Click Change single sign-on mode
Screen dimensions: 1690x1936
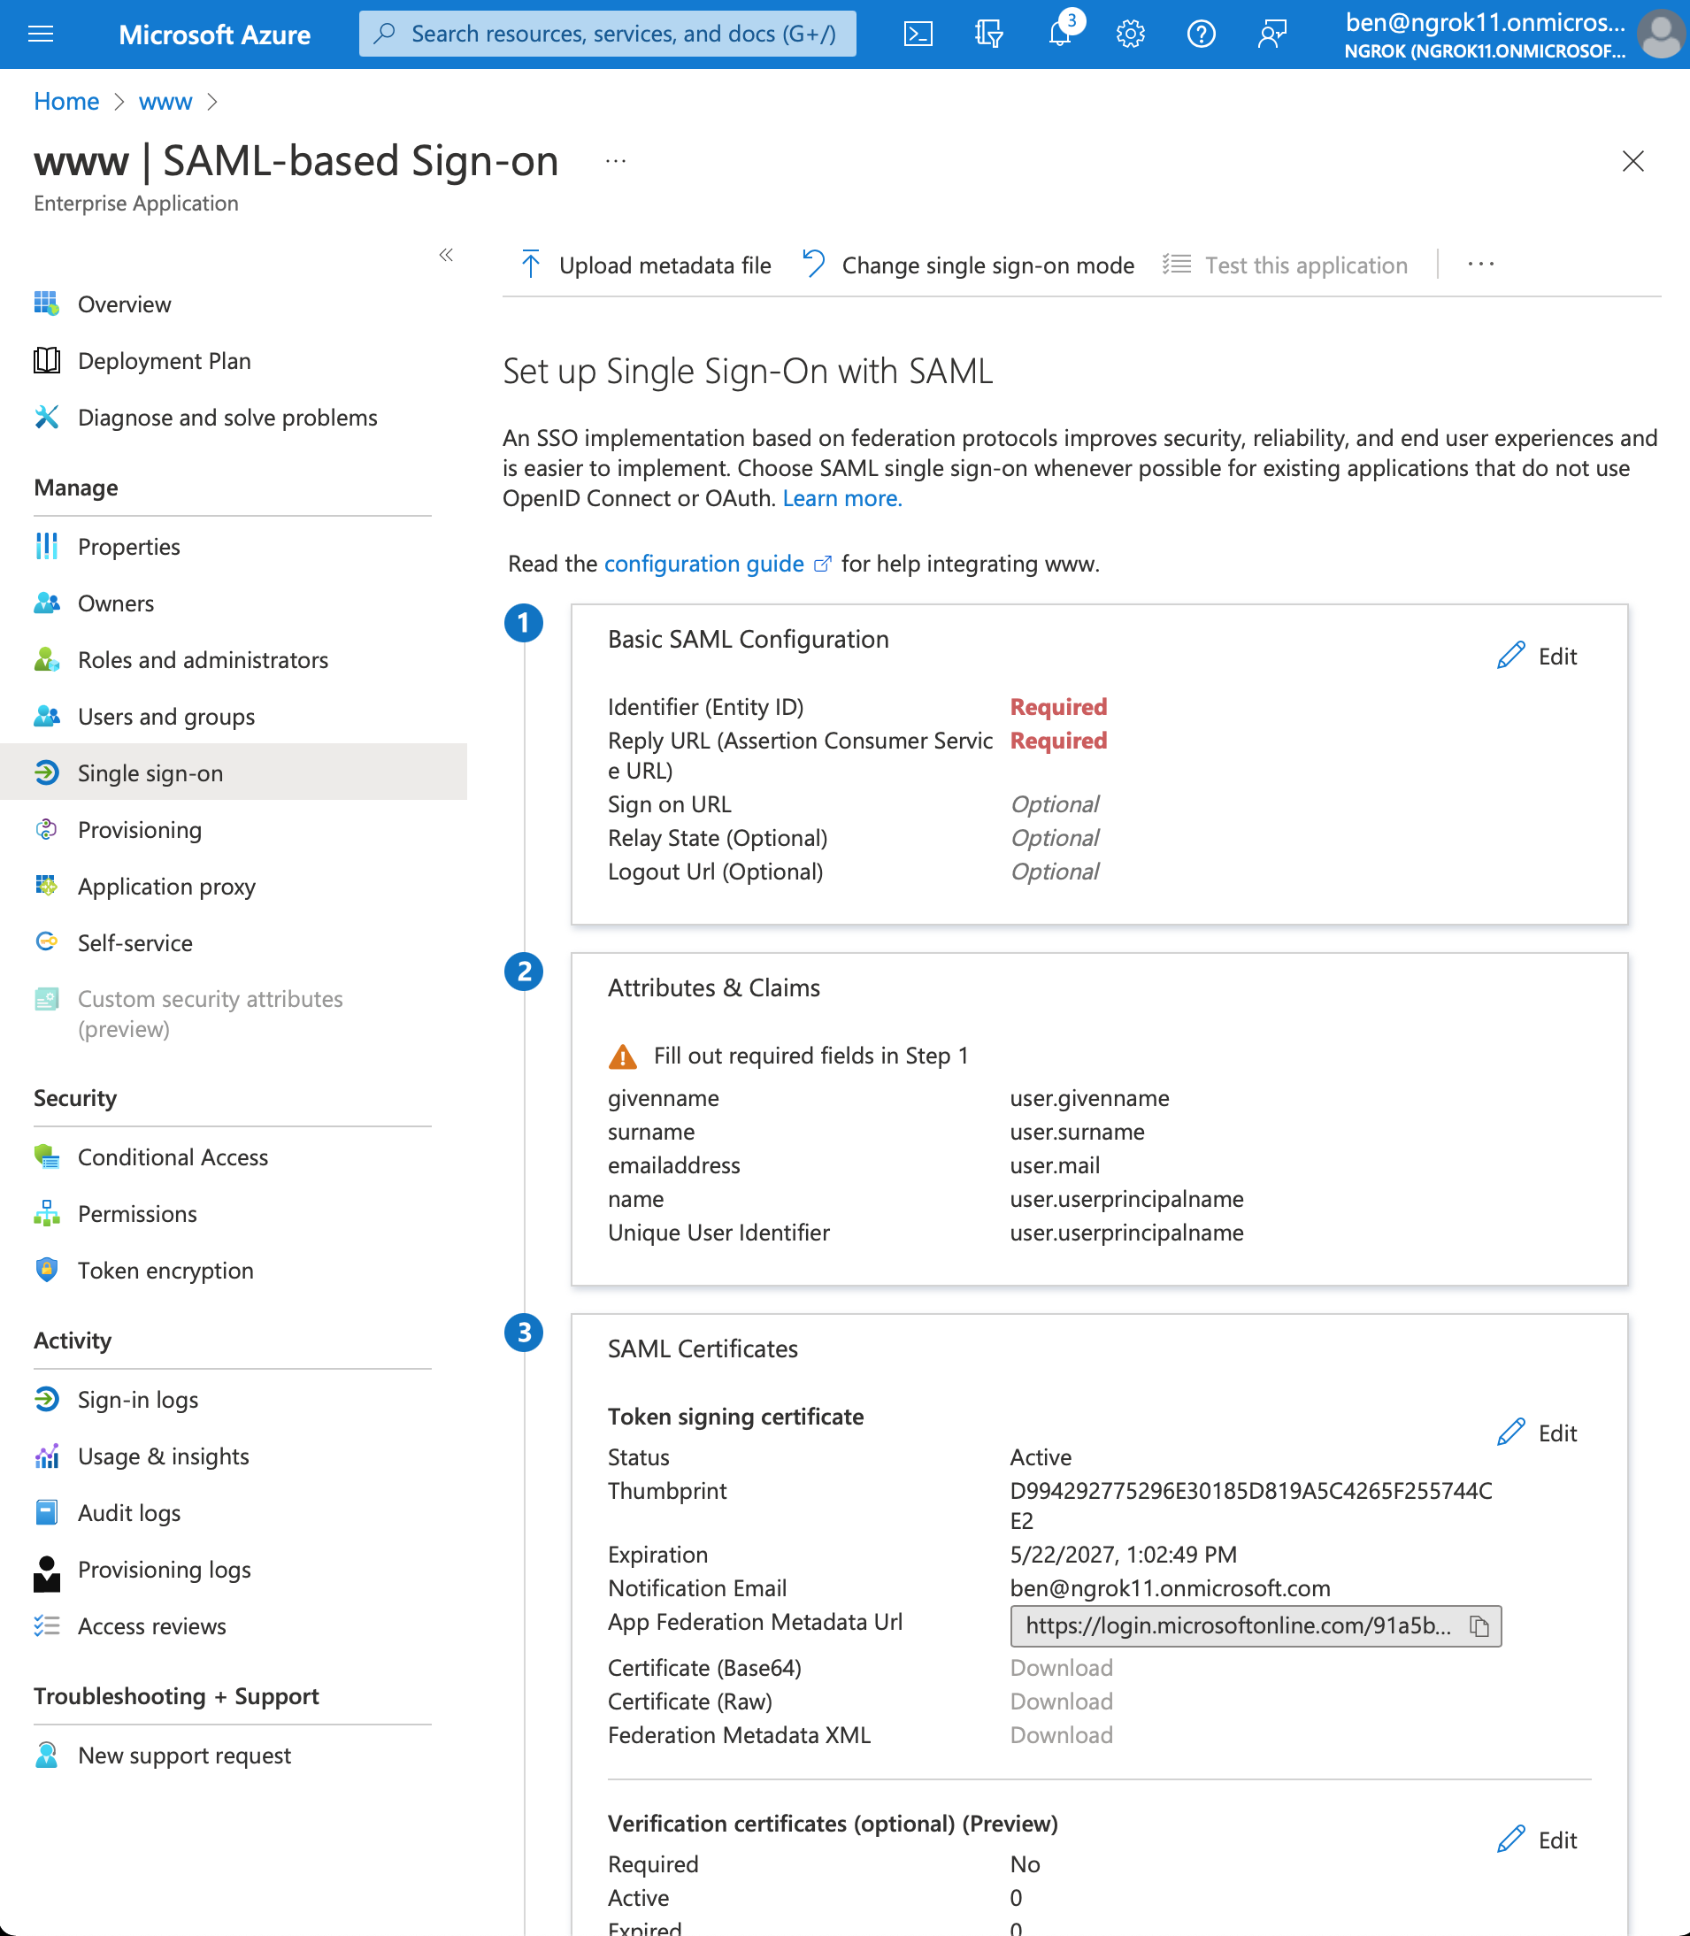click(x=969, y=265)
